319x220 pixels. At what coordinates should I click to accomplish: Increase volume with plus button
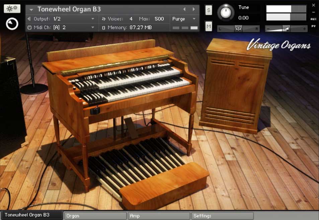304,29
